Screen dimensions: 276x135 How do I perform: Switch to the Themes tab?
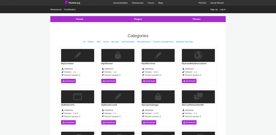[197, 19]
